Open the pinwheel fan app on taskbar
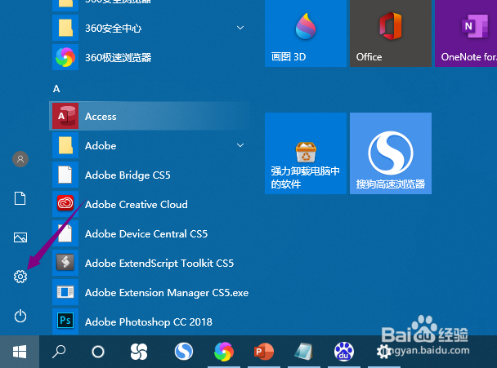497x368 pixels. 139,352
